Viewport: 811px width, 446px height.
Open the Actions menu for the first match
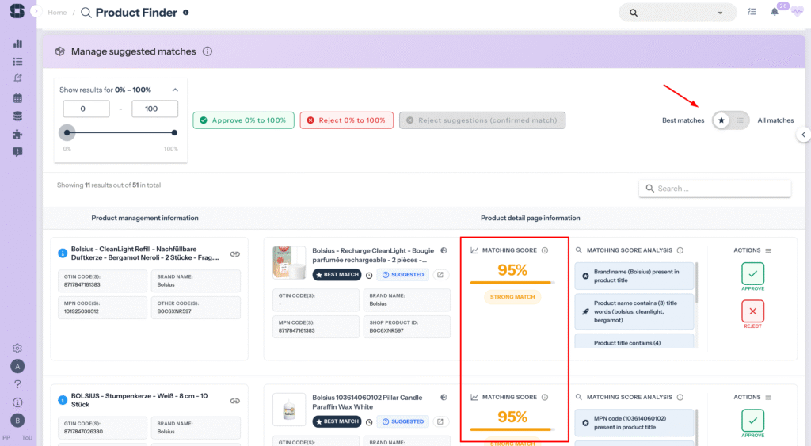tap(768, 250)
